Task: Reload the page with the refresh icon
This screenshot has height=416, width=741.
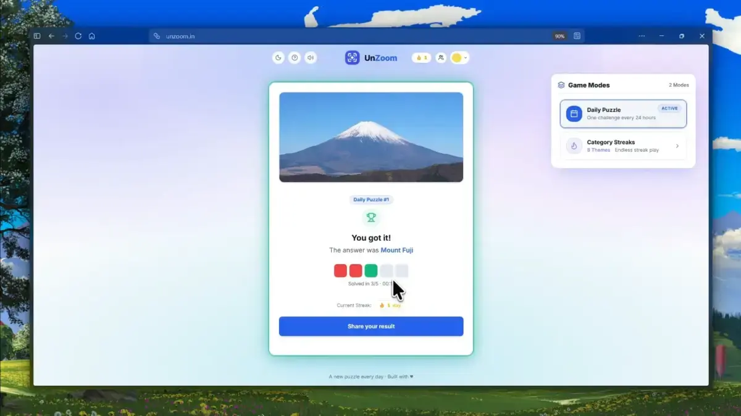Action: [x=78, y=36]
